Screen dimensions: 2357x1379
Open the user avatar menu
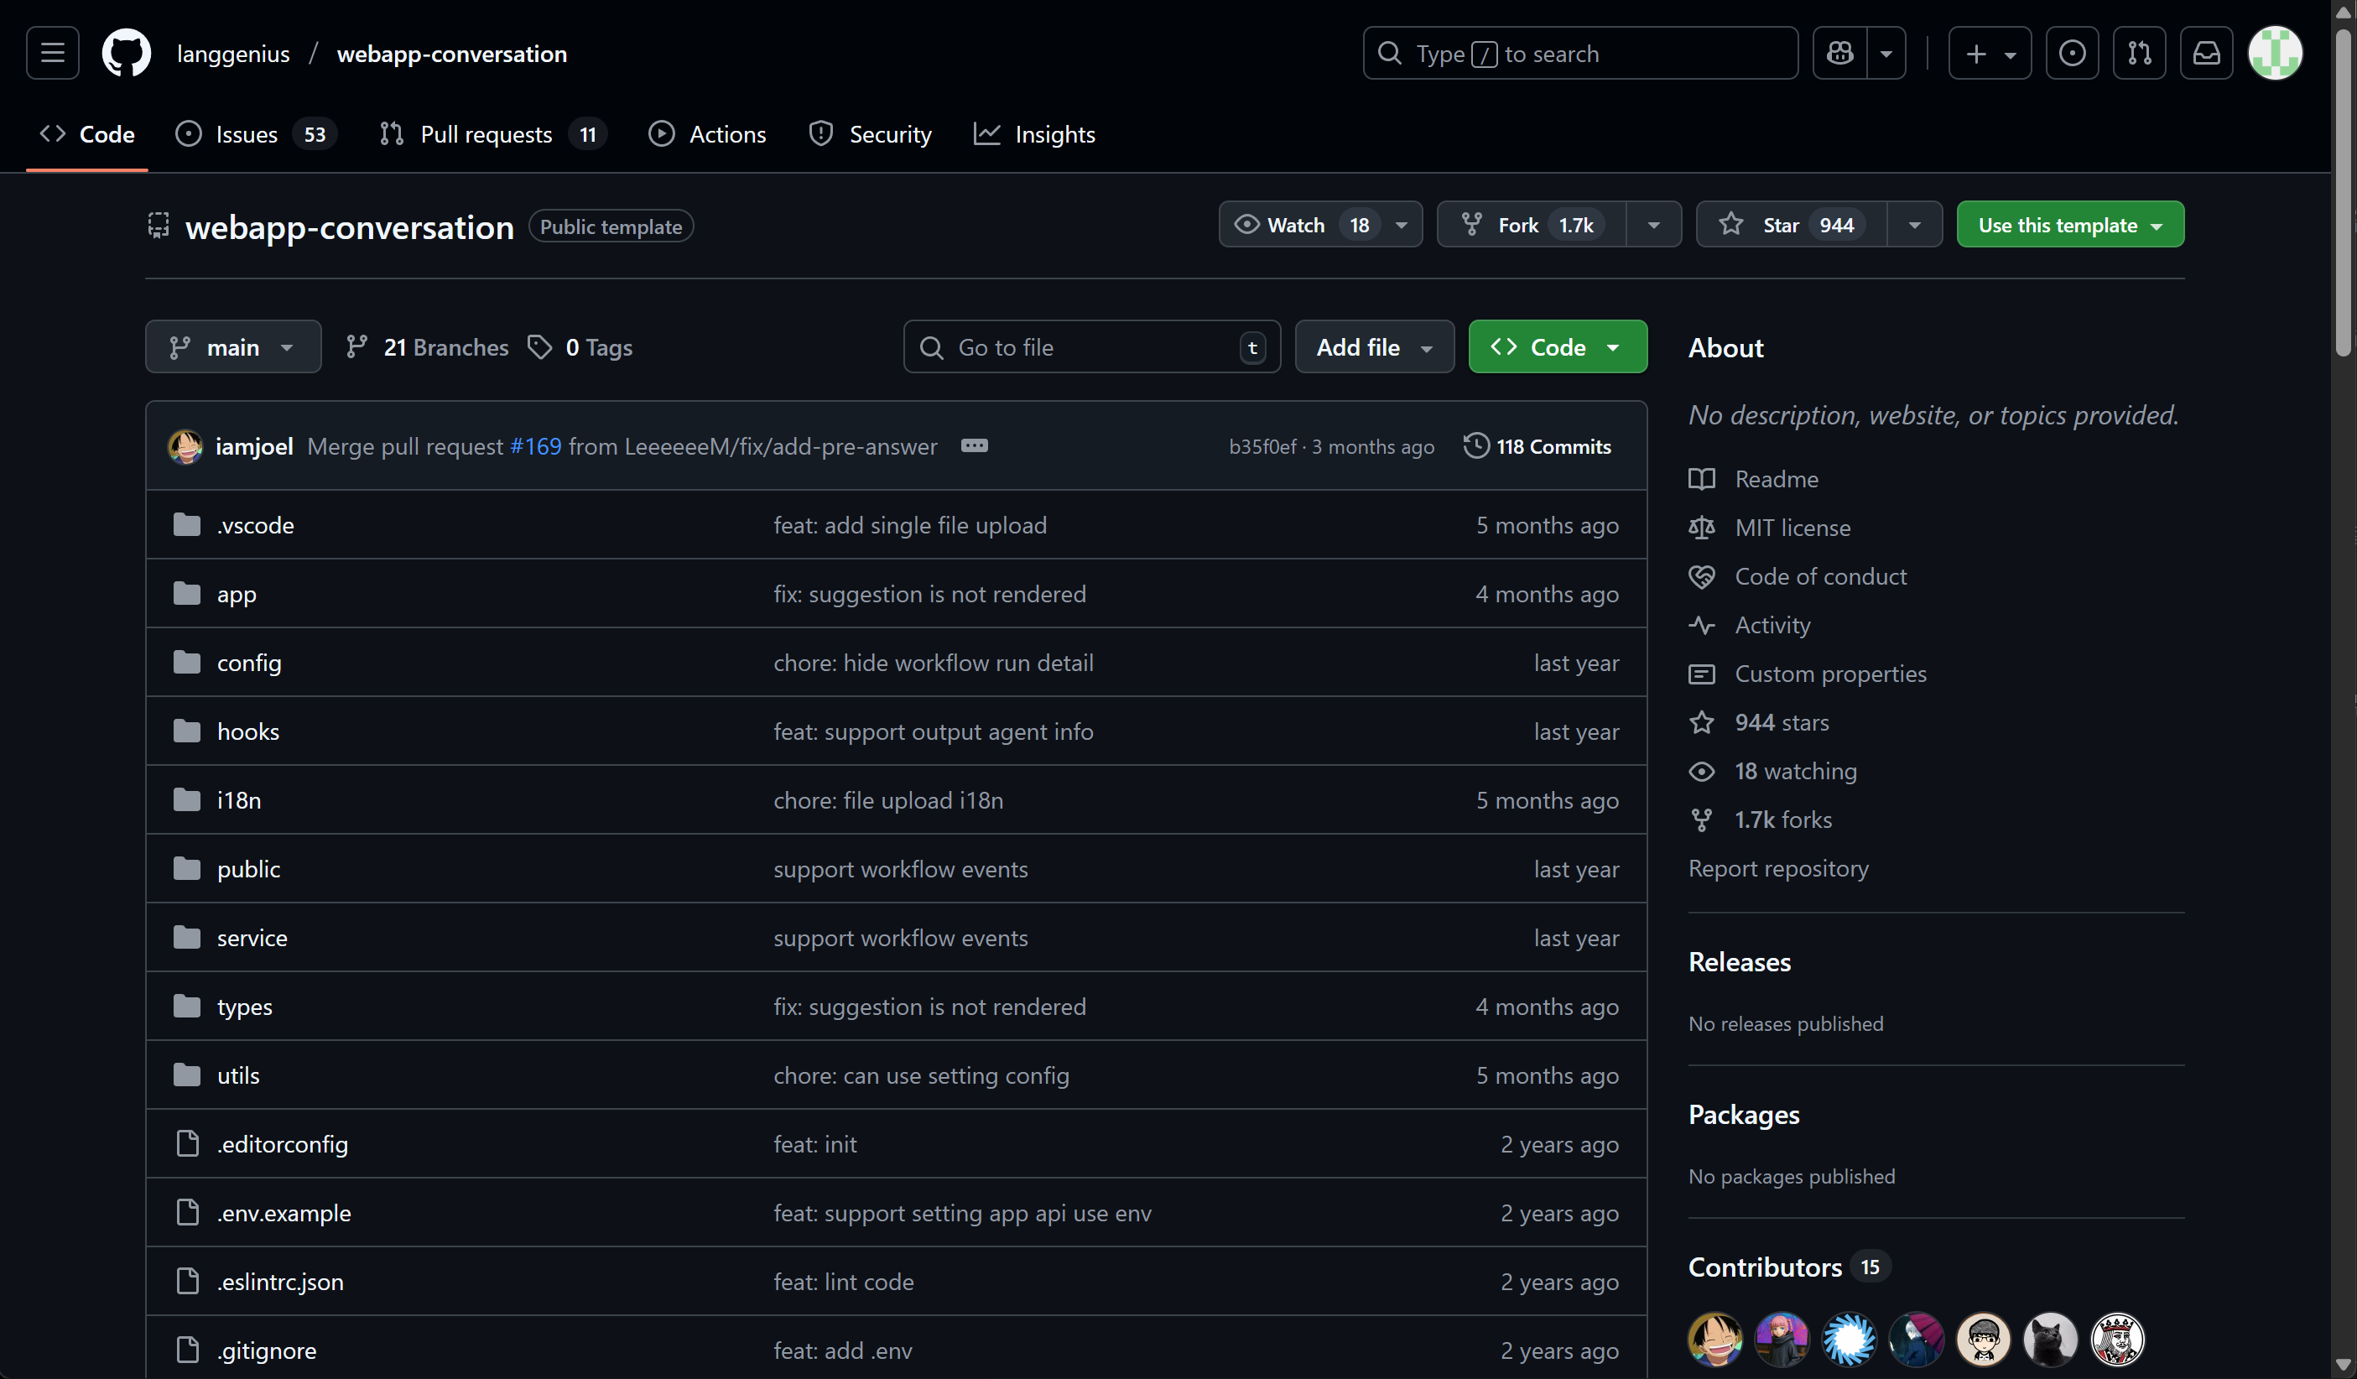click(2275, 54)
